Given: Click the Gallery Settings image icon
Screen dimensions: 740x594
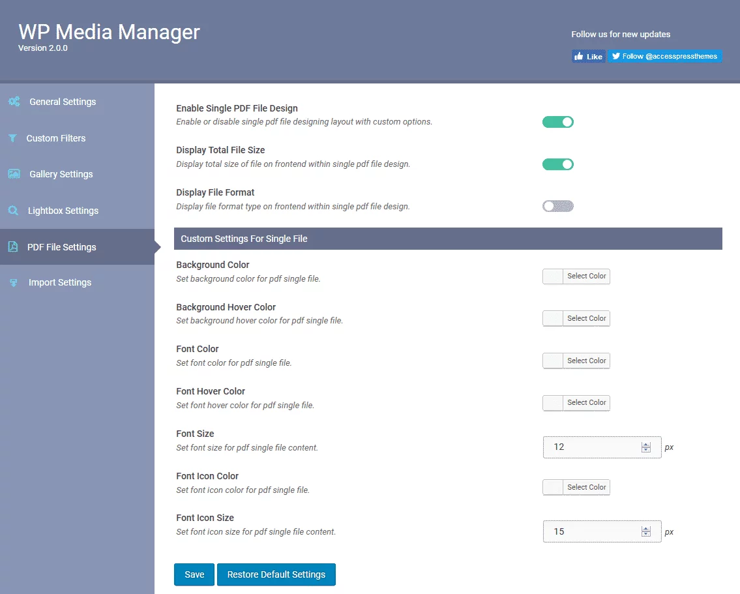Looking at the screenshot, I should tap(14, 173).
